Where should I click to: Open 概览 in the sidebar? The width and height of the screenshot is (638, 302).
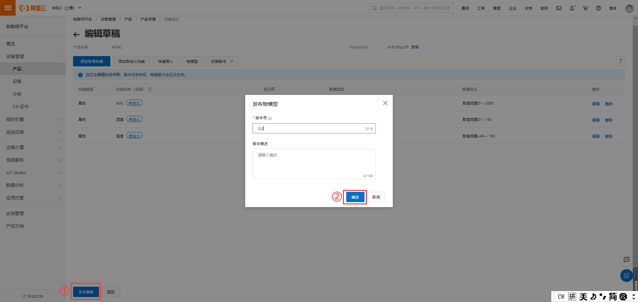11,44
